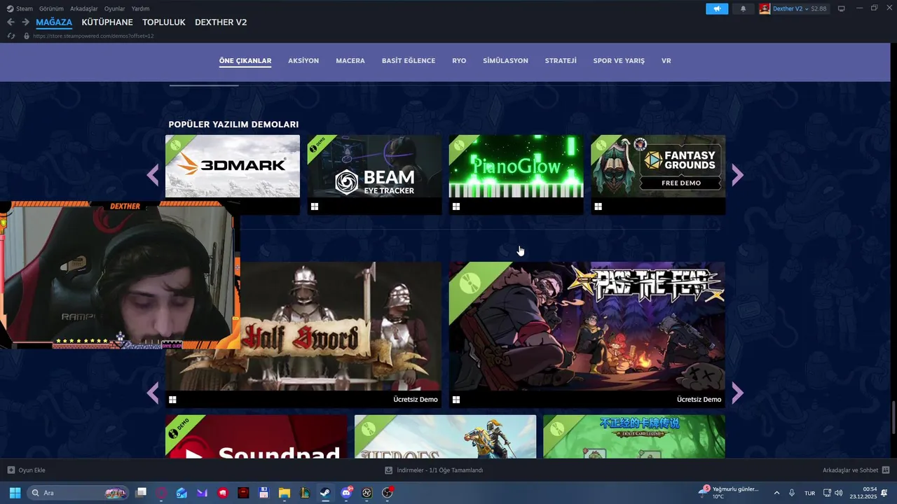This screenshot has width=897, height=504.
Task: Open the Steam menu
Action: [x=20, y=8]
